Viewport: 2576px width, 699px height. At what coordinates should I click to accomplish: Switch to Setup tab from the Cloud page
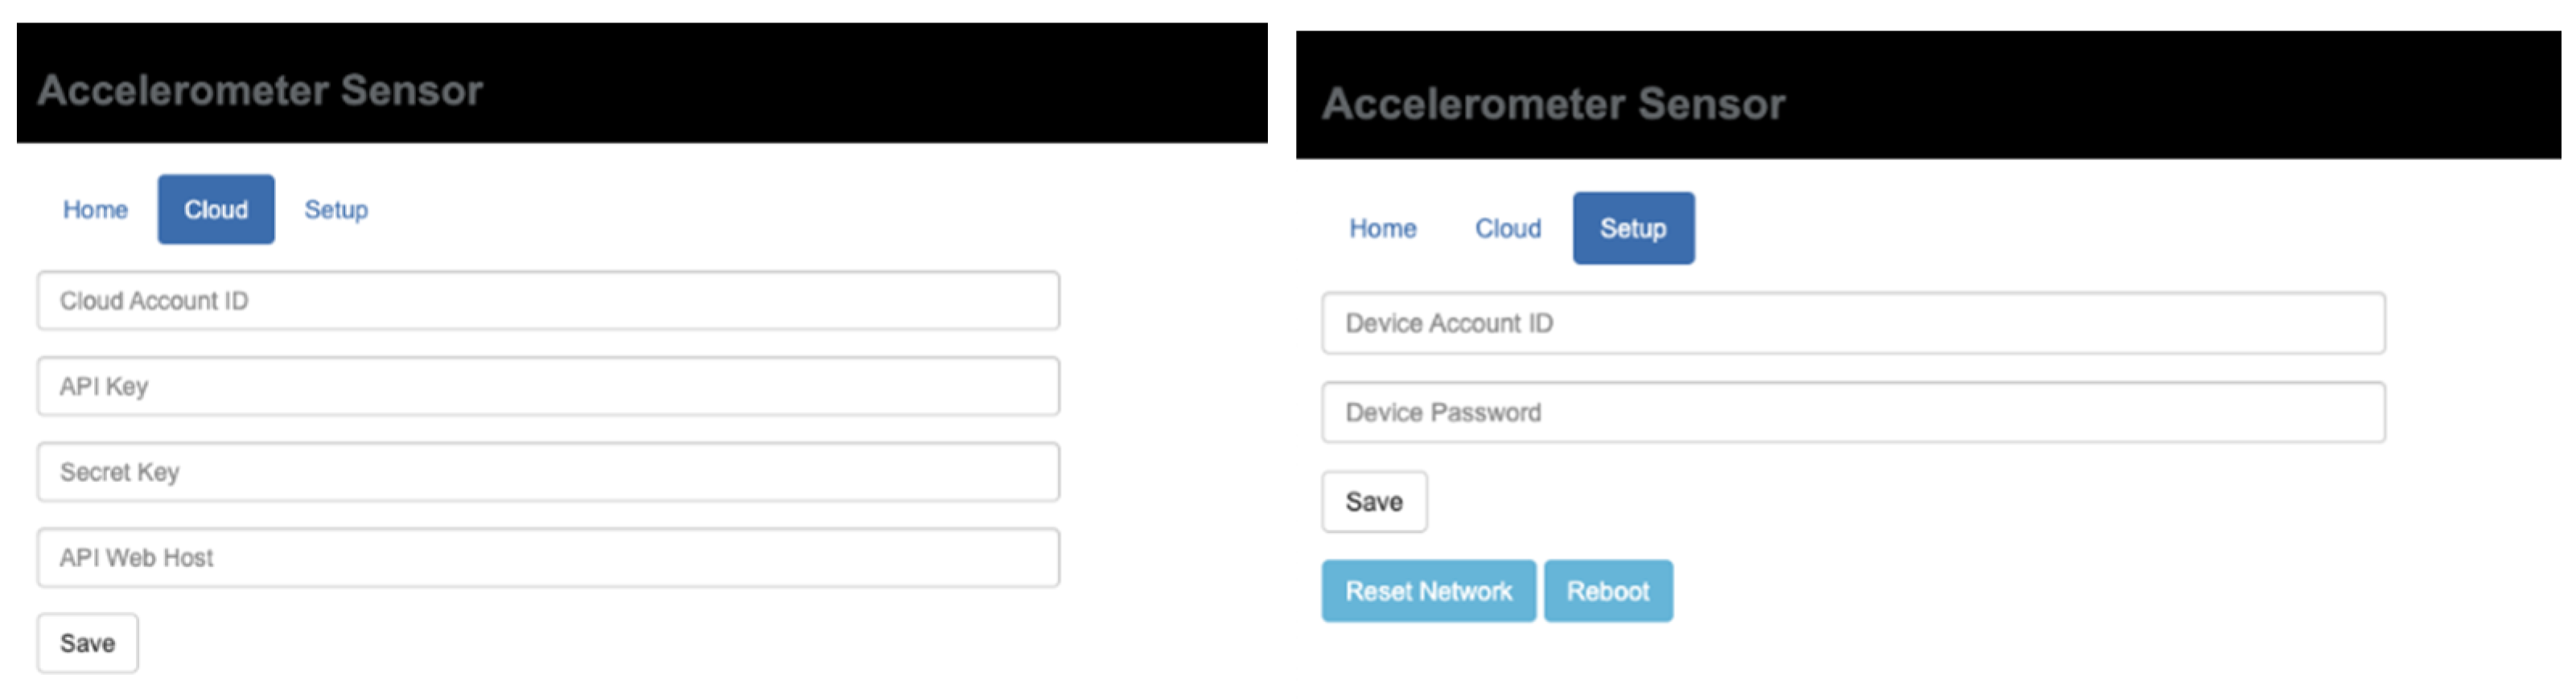[336, 210]
